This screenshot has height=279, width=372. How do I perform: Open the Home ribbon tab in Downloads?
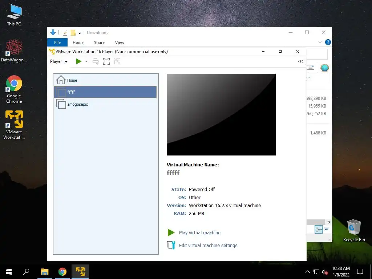78,43
